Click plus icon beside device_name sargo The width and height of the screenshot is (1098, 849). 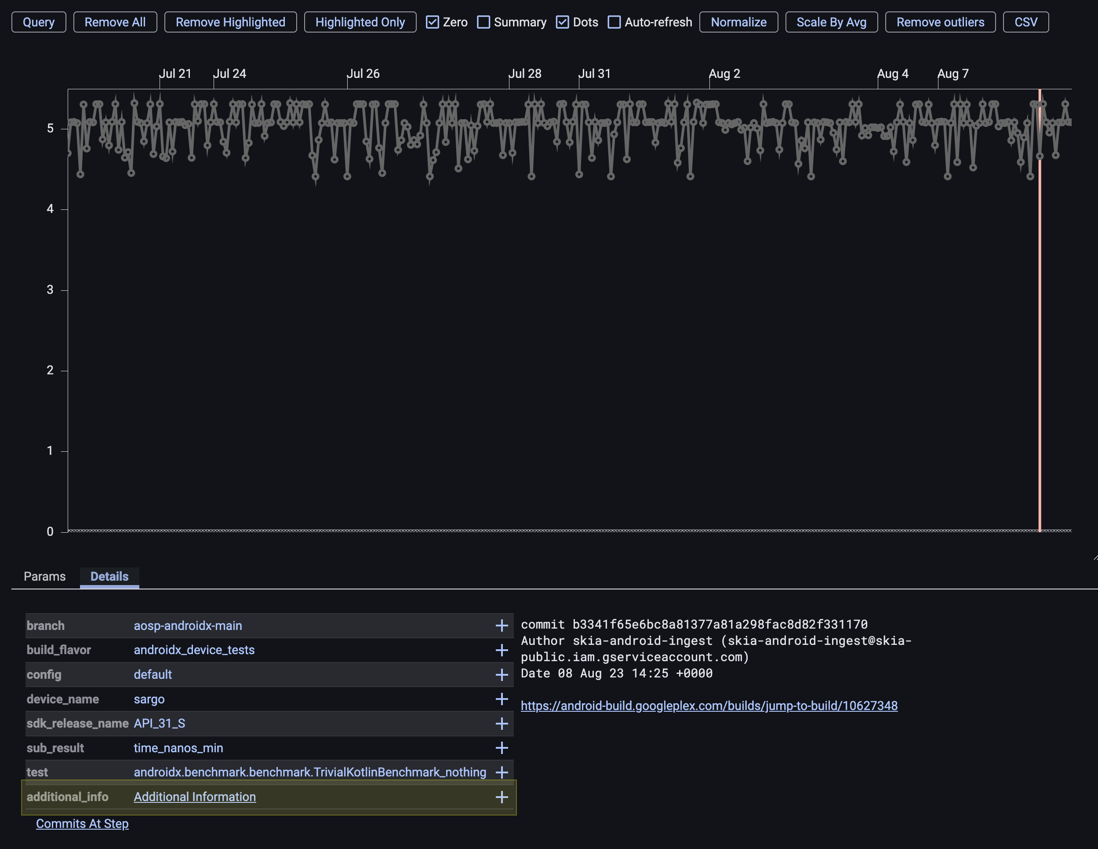(501, 699)
